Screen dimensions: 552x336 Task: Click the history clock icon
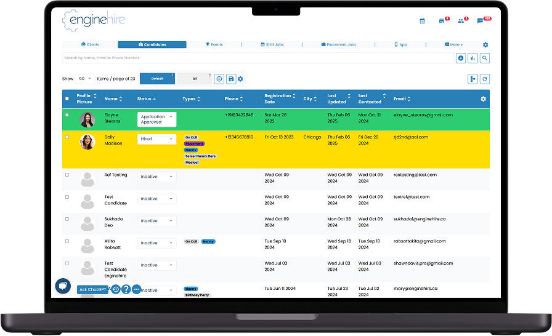115,289
